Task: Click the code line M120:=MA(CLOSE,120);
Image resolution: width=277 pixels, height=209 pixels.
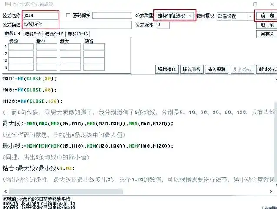Action: [x=33, y=101]
